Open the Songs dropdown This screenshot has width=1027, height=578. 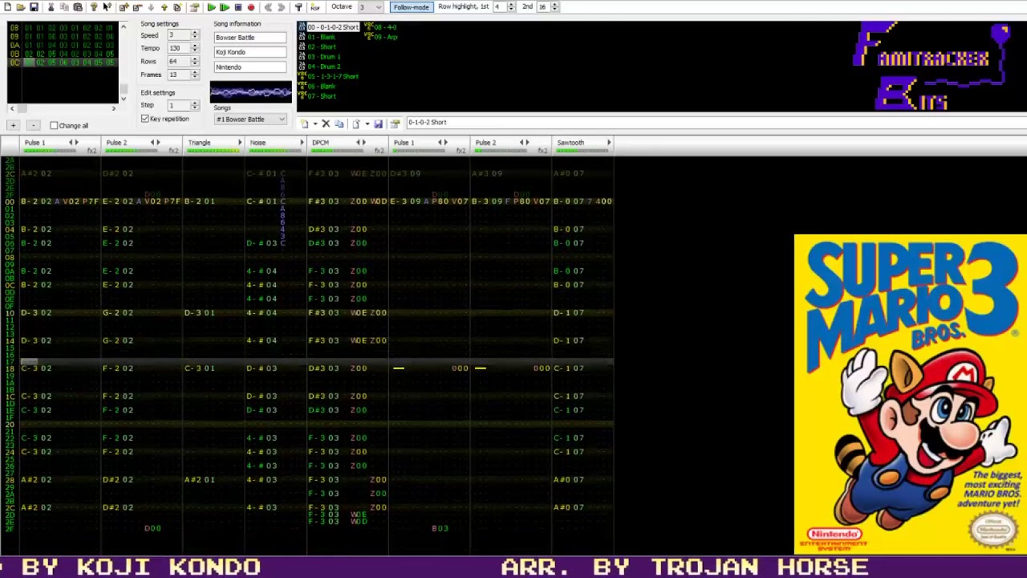(x=250, y=120)
